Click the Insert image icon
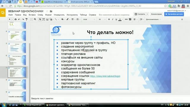The height and width of the screenshot is (107, 190). click(x=47, y=19)
